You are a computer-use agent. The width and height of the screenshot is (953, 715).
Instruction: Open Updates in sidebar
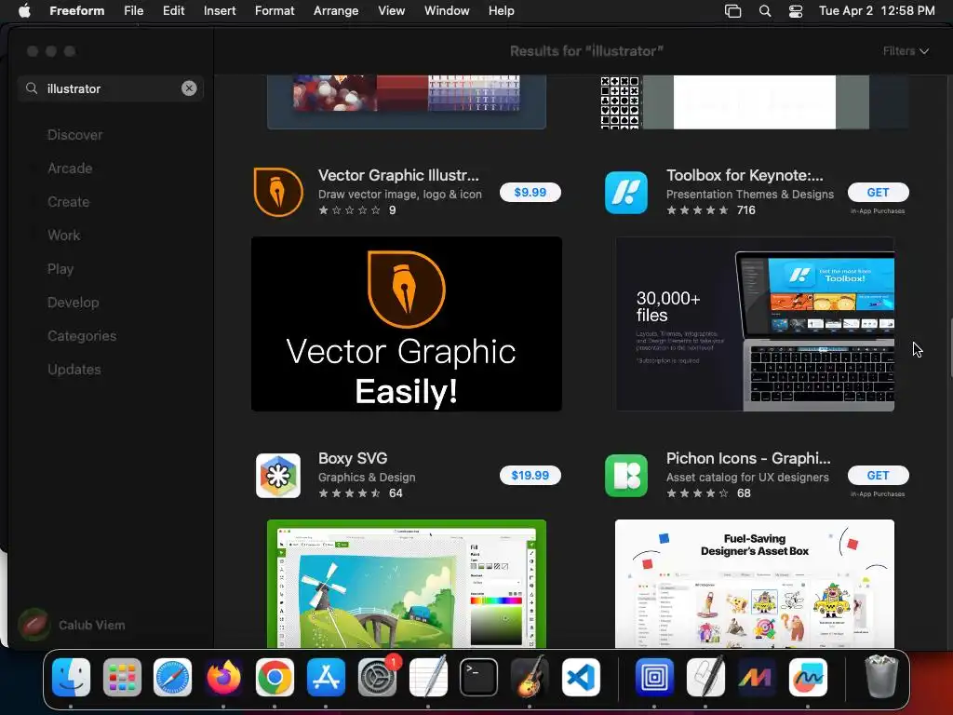74,369
